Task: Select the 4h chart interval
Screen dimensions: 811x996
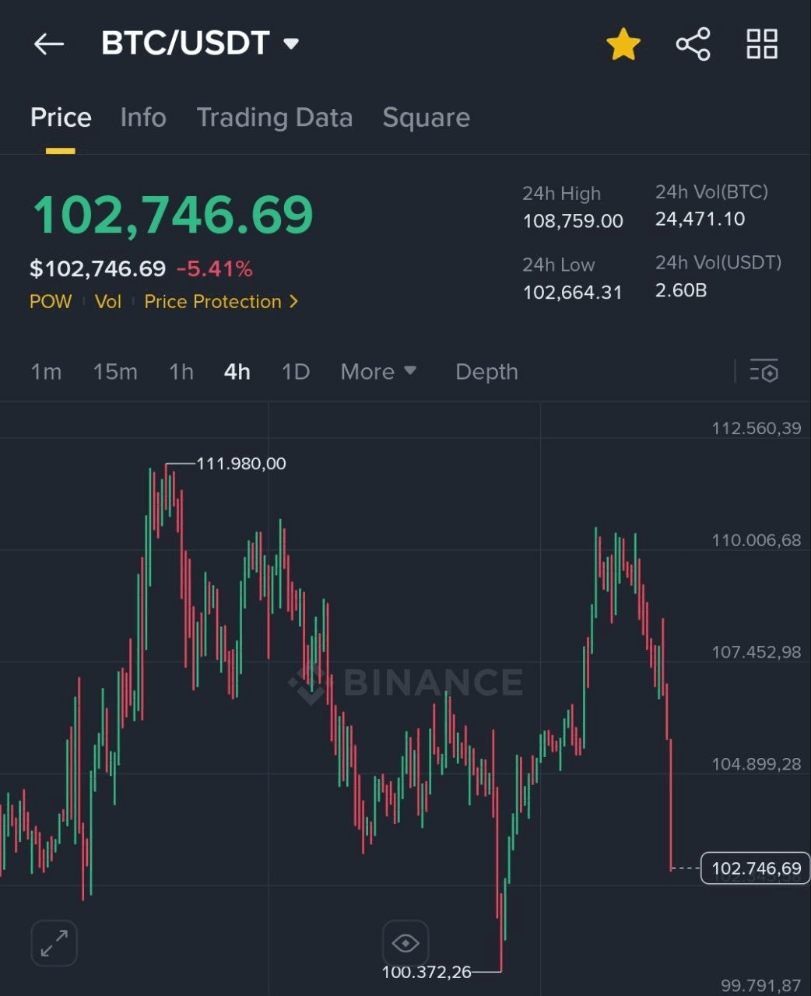Action: point(237,372)
